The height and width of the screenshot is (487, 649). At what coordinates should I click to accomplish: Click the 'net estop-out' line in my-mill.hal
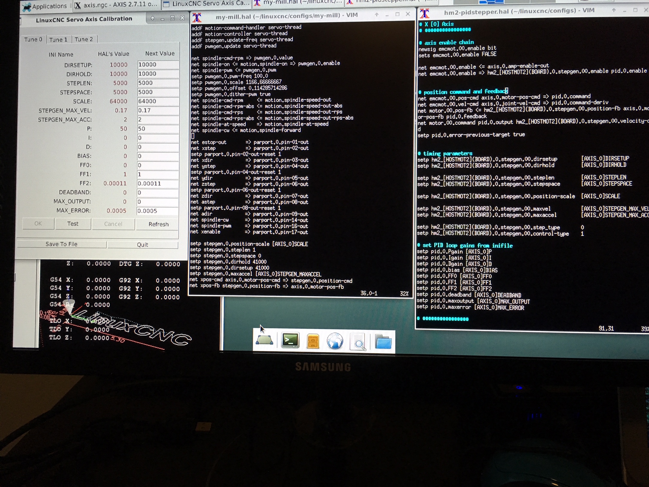250,142
